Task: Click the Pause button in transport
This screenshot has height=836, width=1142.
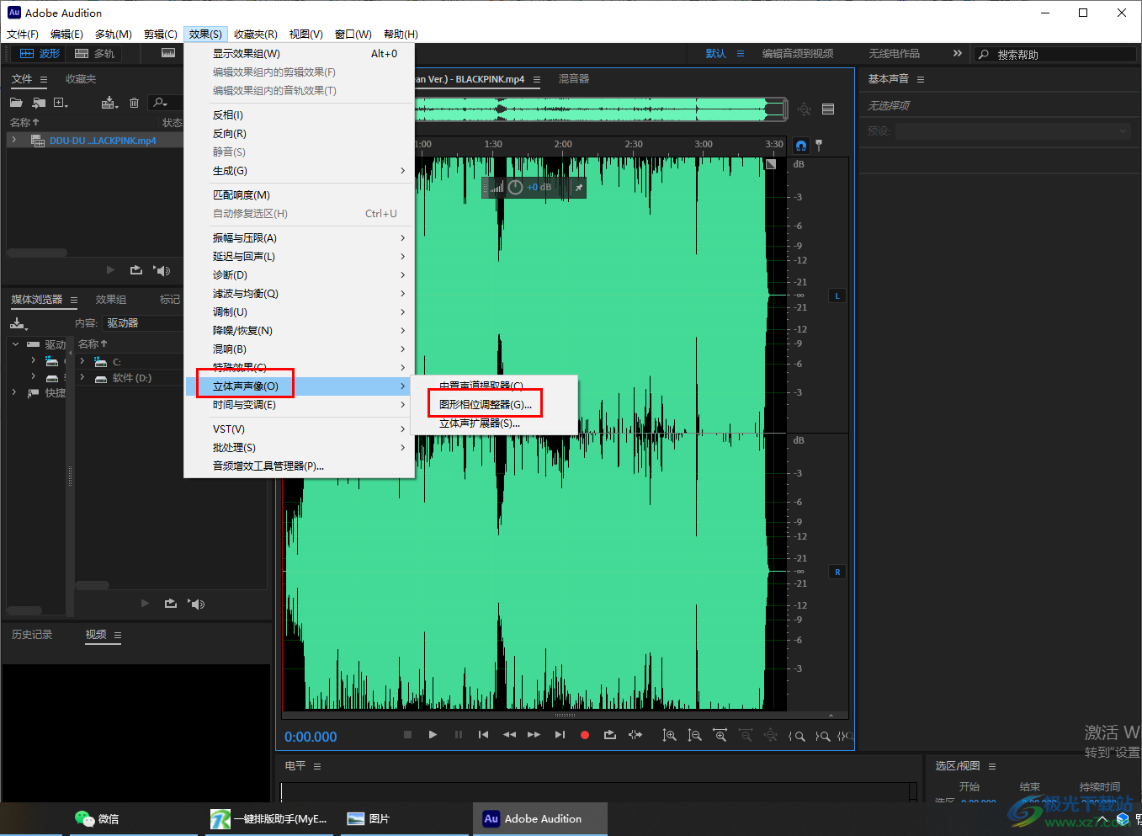Action: [459, 735]
